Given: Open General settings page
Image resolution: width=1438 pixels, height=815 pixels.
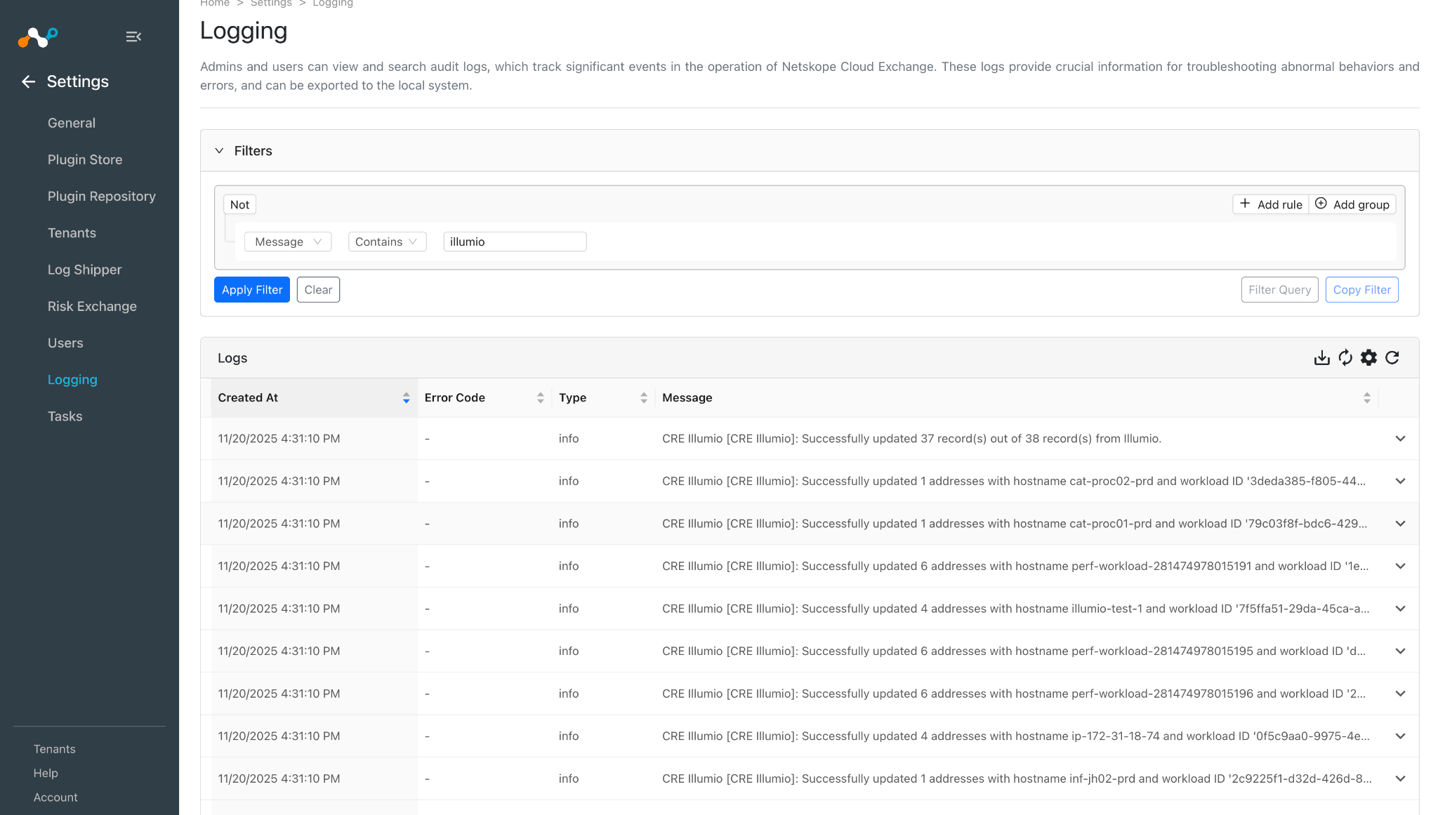Looking at the screenshot, I should pos(72,123).
